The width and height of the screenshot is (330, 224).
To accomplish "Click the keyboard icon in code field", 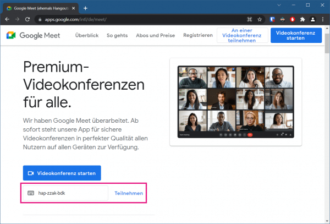I will coord(31,193).
